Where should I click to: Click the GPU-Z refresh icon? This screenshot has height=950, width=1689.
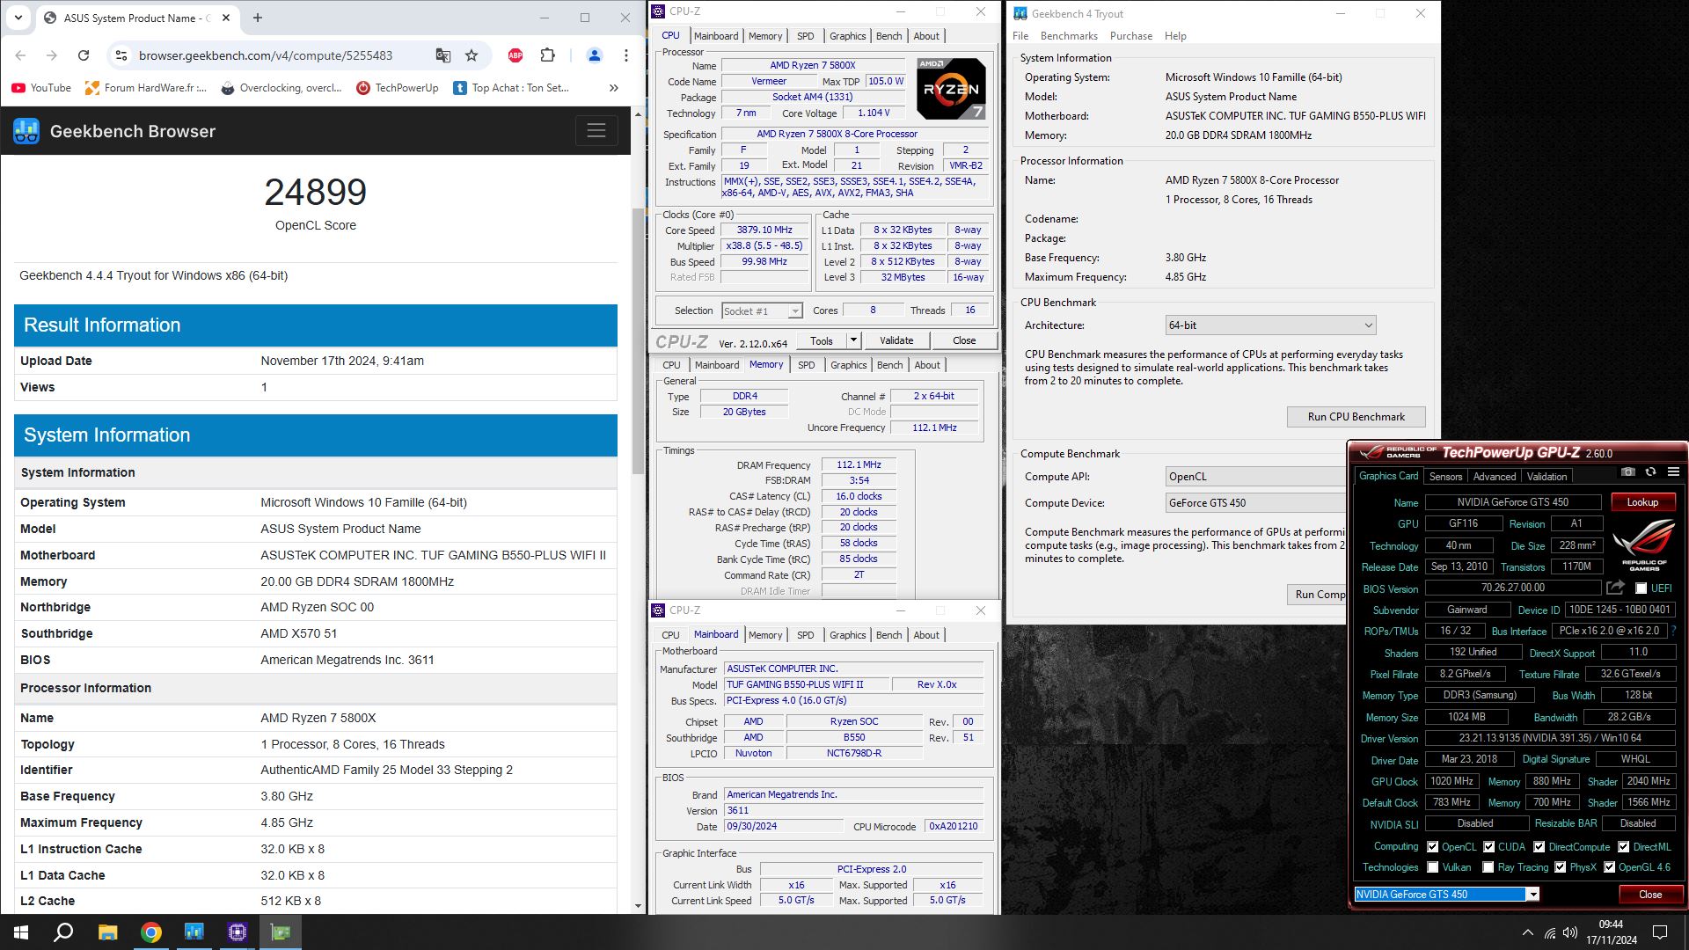tap(1650, 471)
